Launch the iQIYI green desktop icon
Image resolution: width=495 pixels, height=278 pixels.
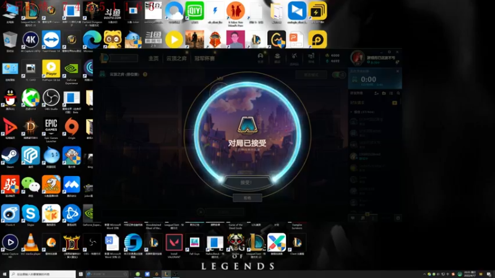(x=194, y=11)
